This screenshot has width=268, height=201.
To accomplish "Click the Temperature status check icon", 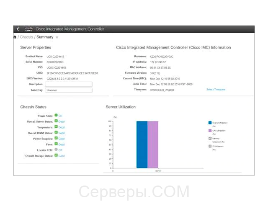I will [56, 126].
